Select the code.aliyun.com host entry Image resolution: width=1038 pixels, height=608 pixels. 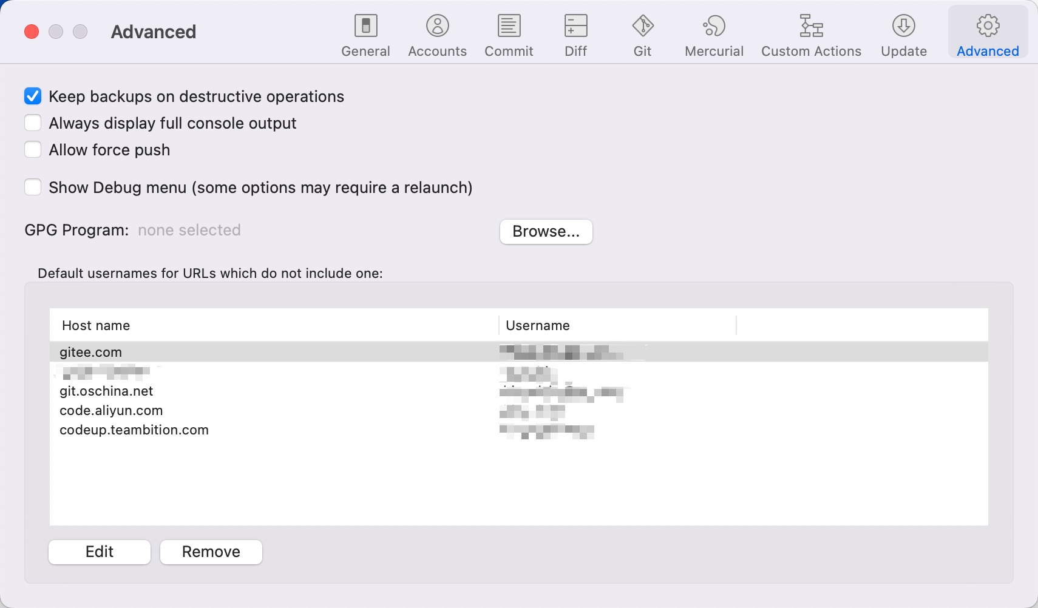click(111, 411)
